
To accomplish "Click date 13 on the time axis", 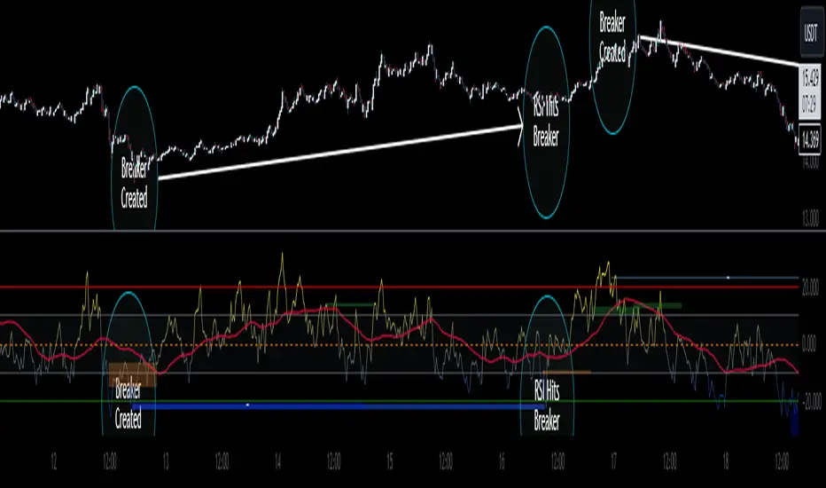I will click(166, 461).
